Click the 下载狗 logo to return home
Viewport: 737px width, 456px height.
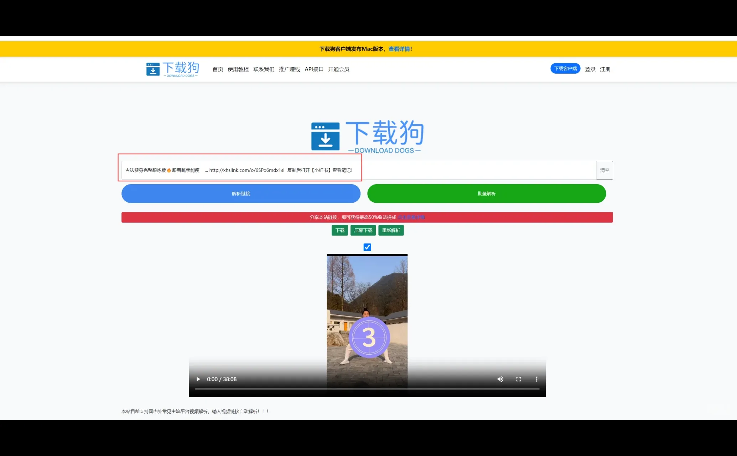click(172, 69)
